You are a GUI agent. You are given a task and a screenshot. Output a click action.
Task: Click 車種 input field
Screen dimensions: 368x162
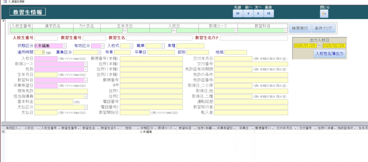click(190, 46)
